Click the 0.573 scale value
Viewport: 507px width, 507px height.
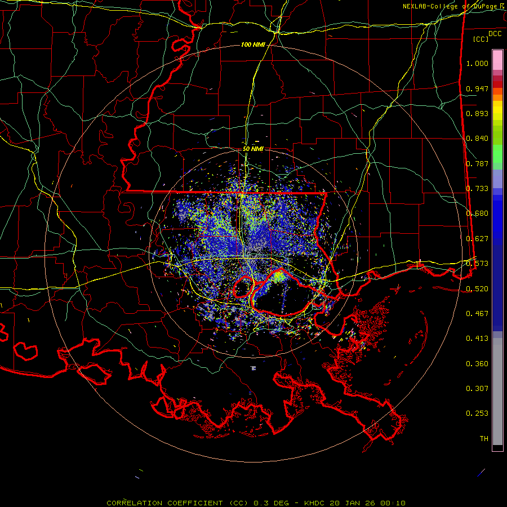[477, 264]
